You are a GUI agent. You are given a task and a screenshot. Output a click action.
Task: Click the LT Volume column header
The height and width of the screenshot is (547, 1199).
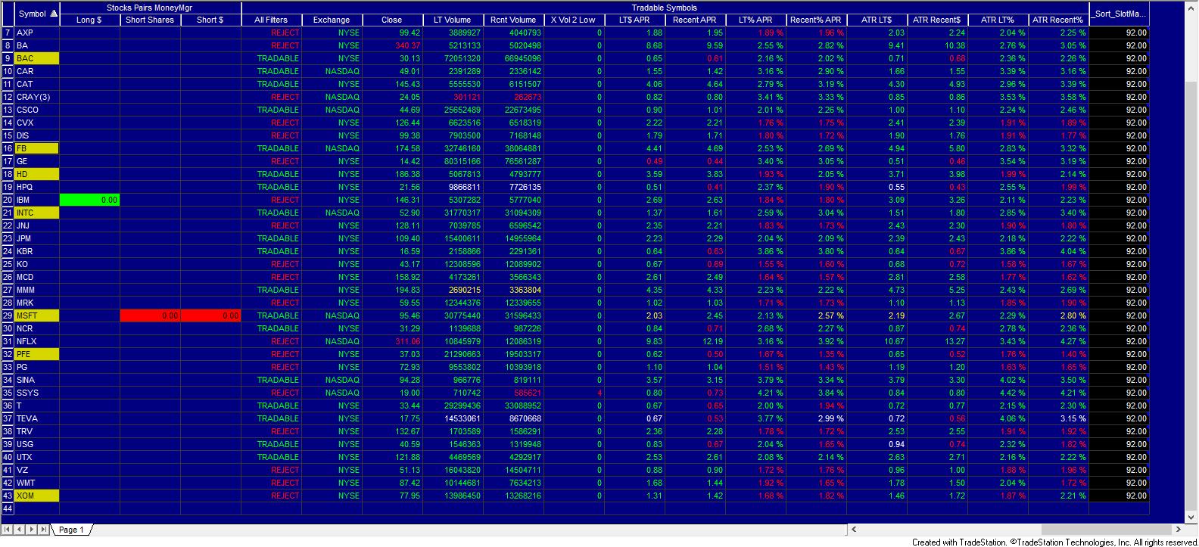[x=453, y=20]
